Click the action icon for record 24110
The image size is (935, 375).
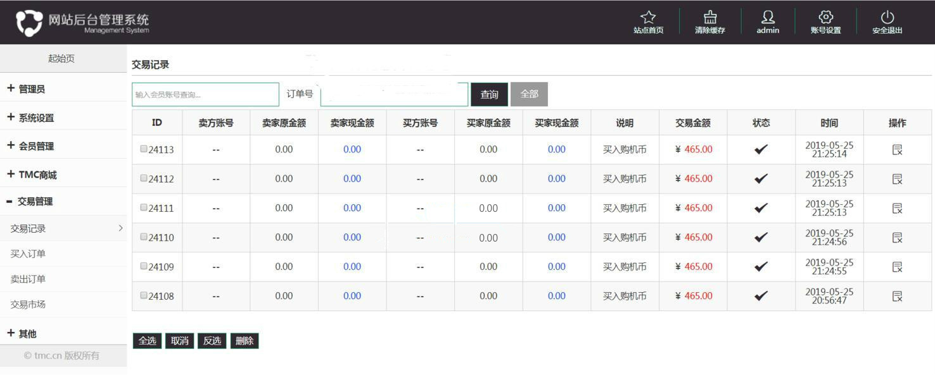click(x=897, y=238)
